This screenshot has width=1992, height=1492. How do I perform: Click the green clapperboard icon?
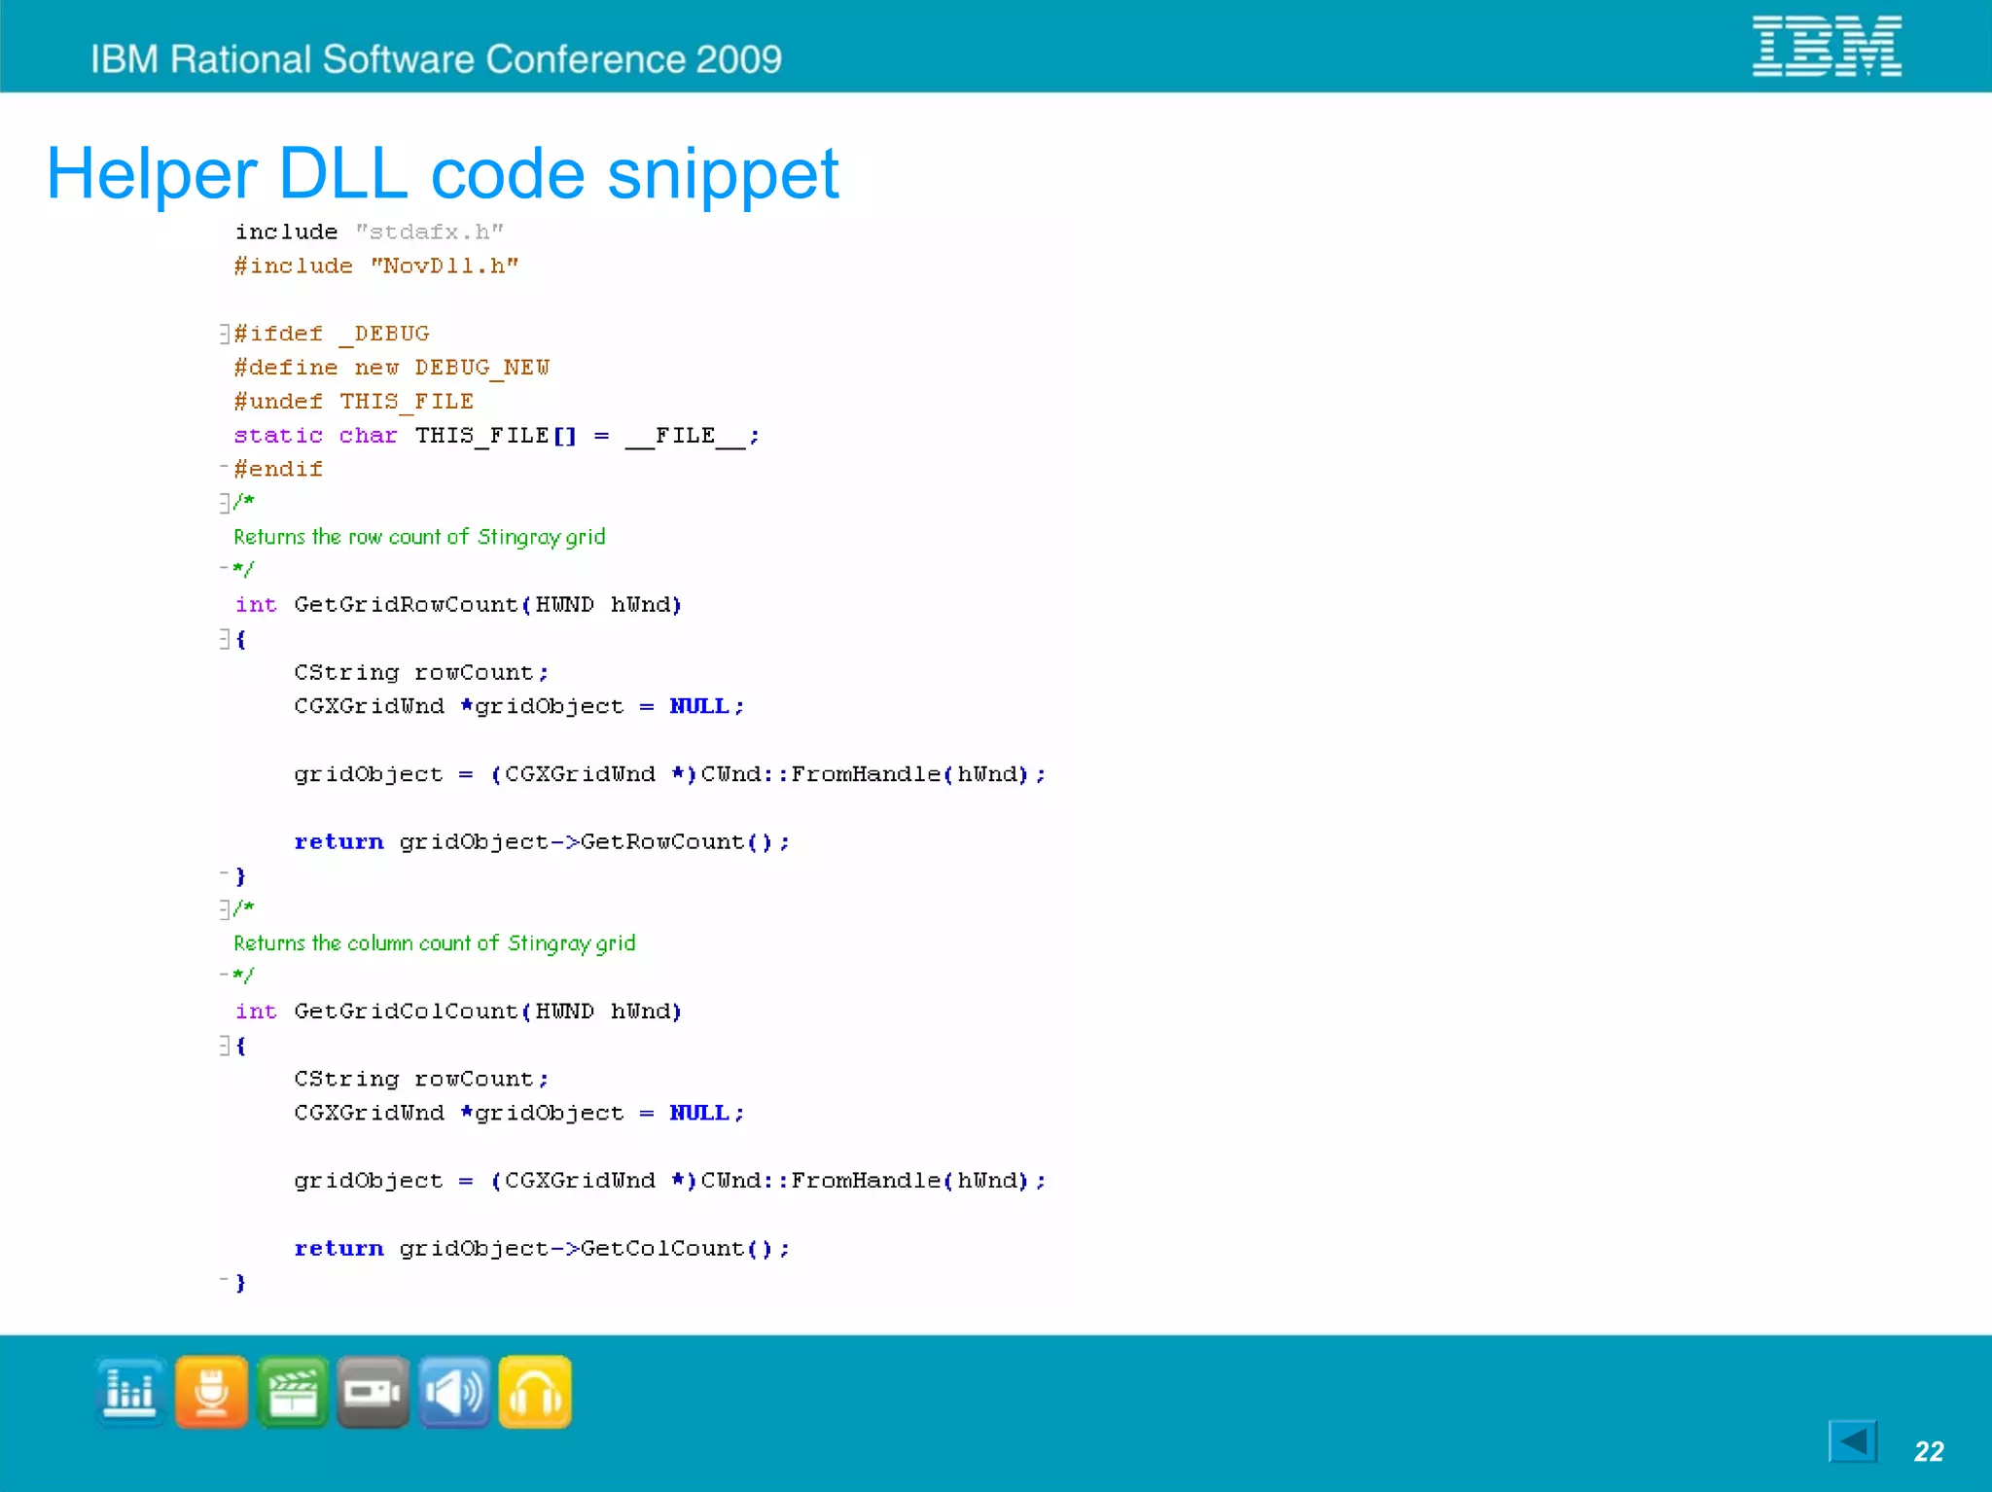293,1392
